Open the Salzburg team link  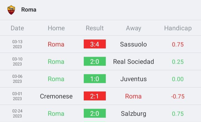pyautogui.click(x=133, y=114)
